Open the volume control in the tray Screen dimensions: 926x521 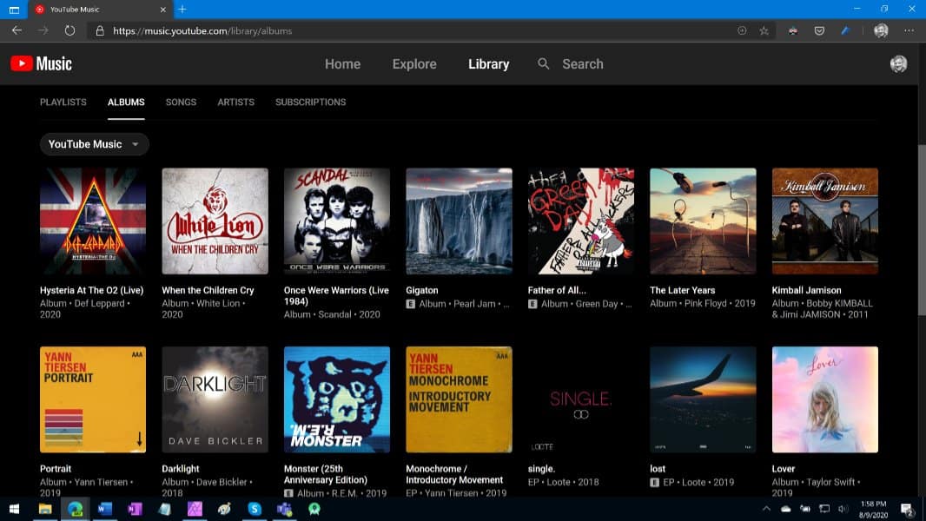point(843,509)
